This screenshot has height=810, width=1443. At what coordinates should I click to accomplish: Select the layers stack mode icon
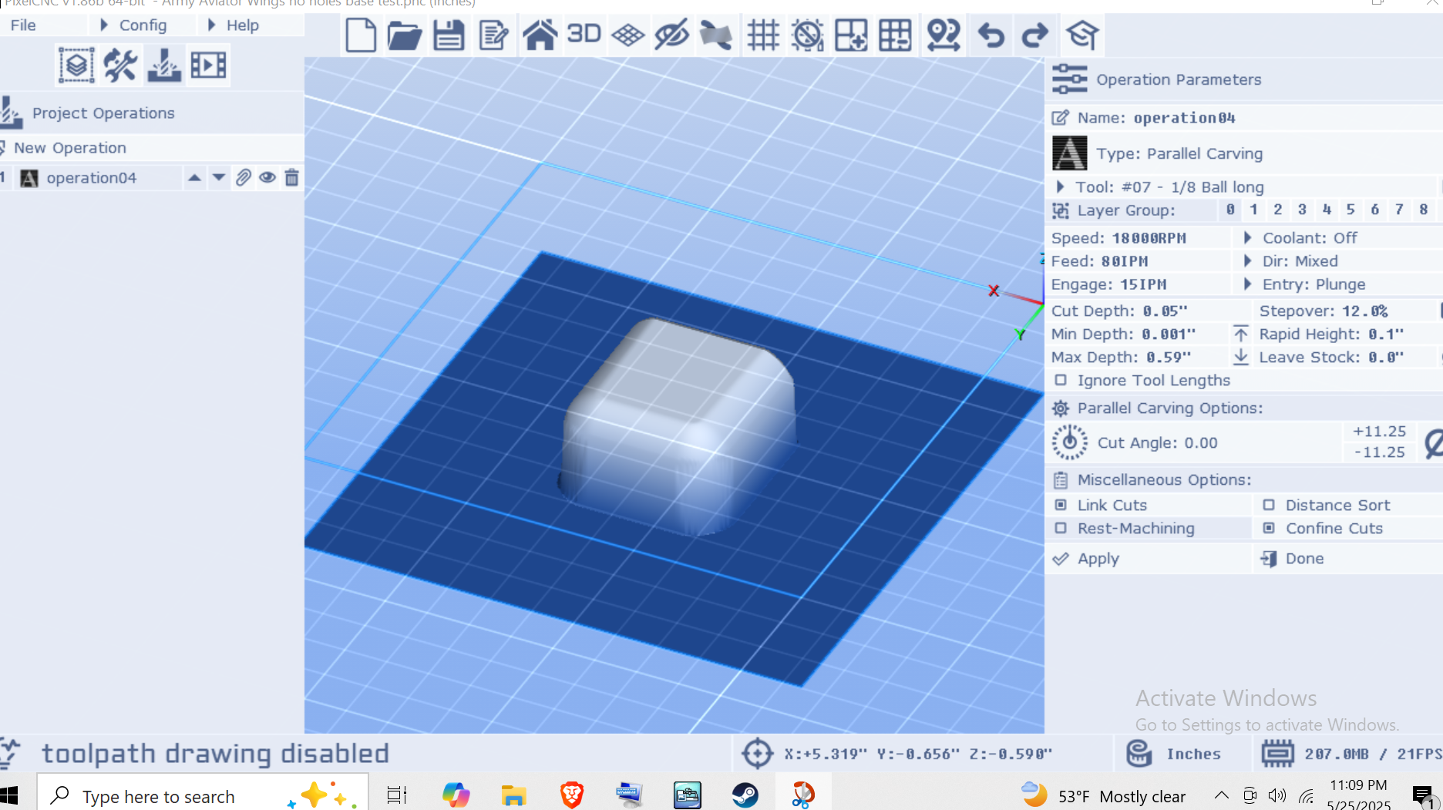pyautogui.click(x=76, y=66)
